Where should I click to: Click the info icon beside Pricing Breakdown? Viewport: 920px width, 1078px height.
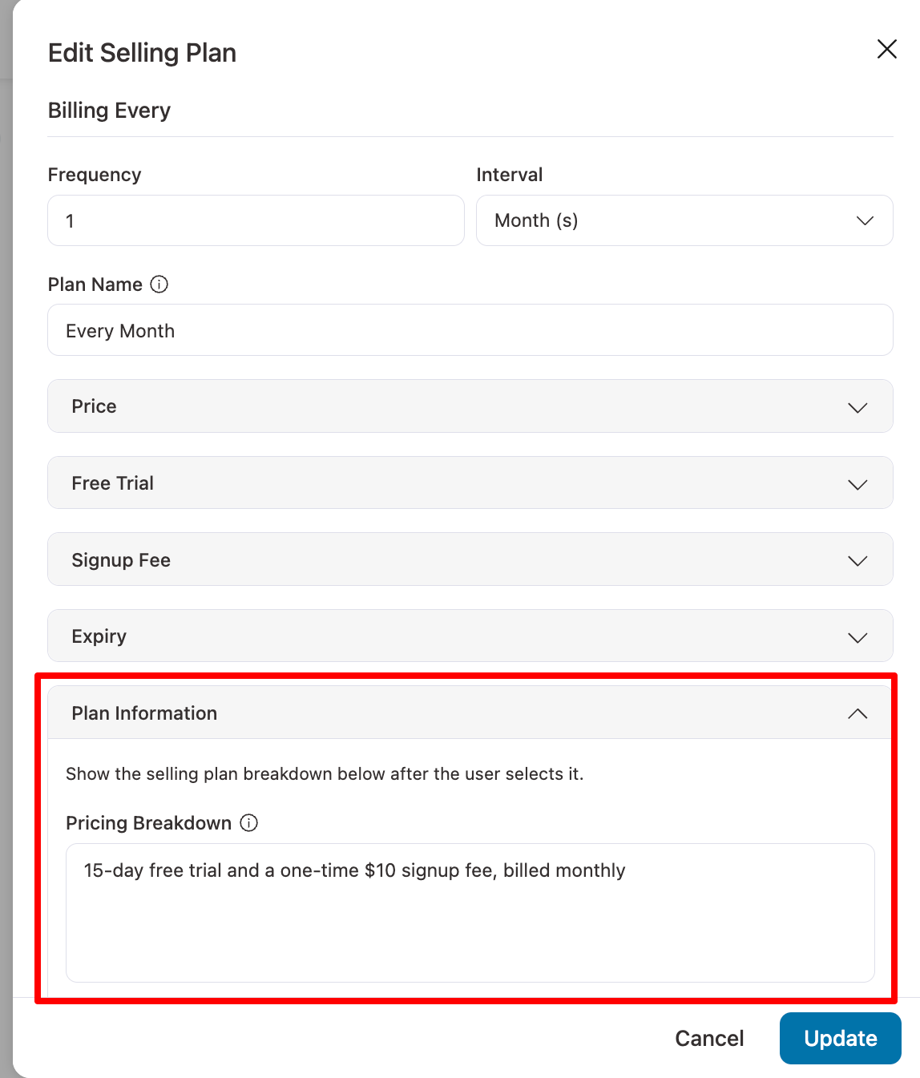click(249, 823)
